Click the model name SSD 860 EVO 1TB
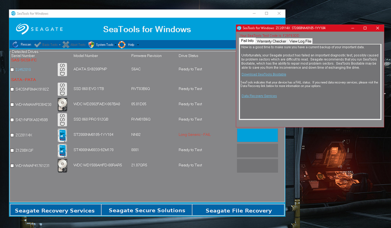391x228 pixels. 89,89
